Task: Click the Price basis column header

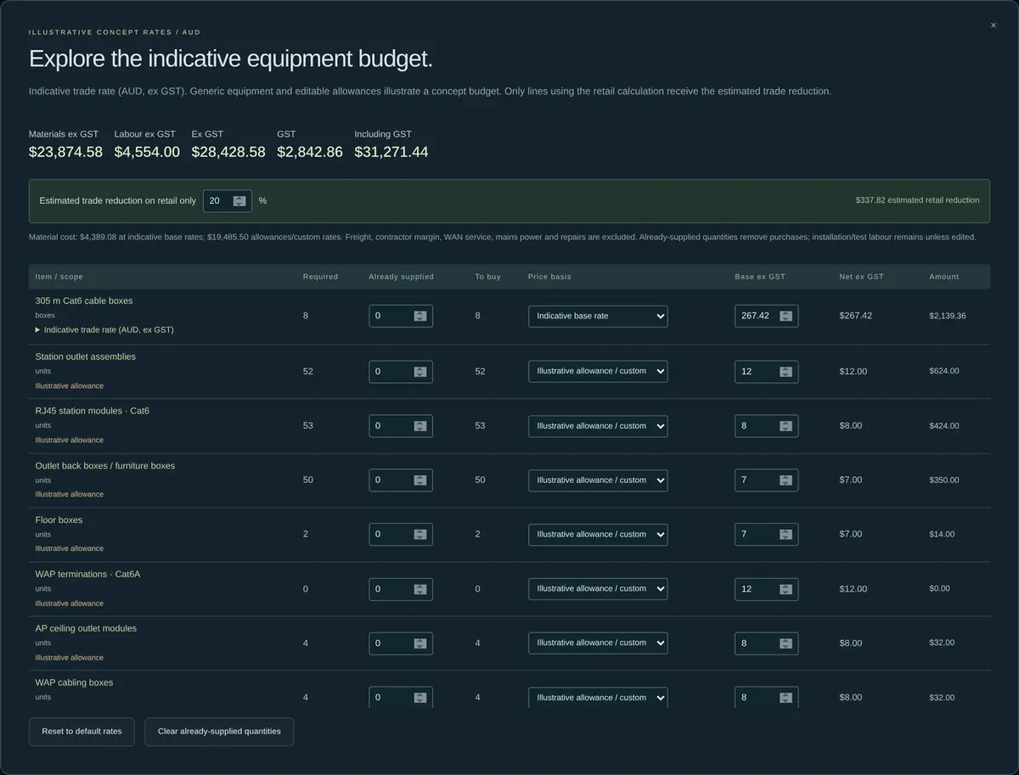Action: [x=549, y=277]
